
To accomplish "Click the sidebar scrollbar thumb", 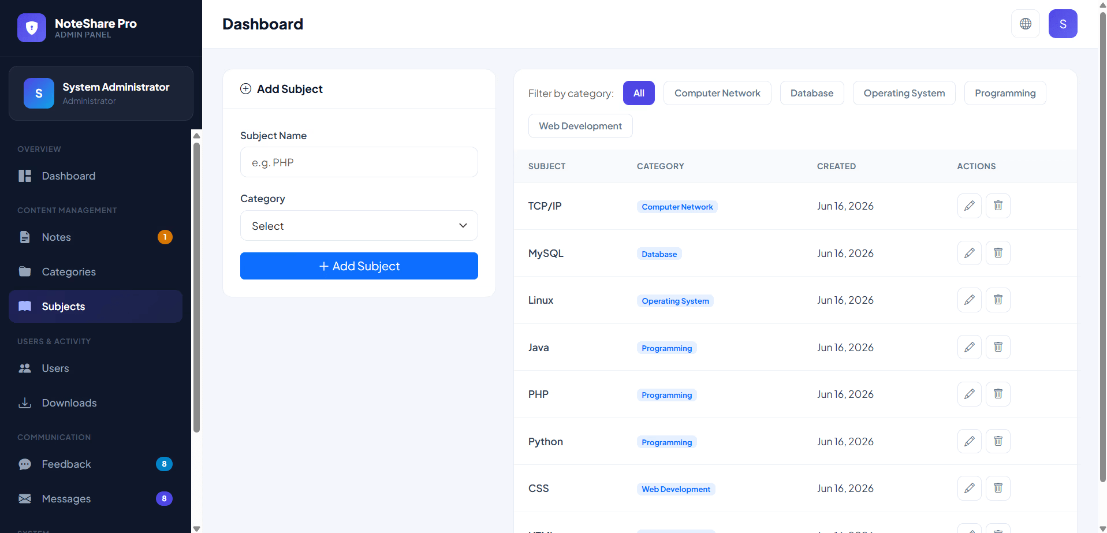I will click(x=196, y=288).
